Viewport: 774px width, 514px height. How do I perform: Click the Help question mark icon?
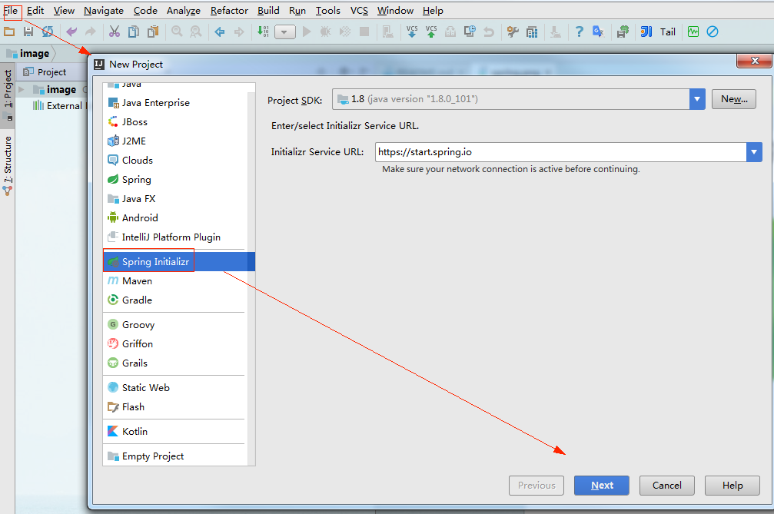pyautogui.click(x=580, y=32)
